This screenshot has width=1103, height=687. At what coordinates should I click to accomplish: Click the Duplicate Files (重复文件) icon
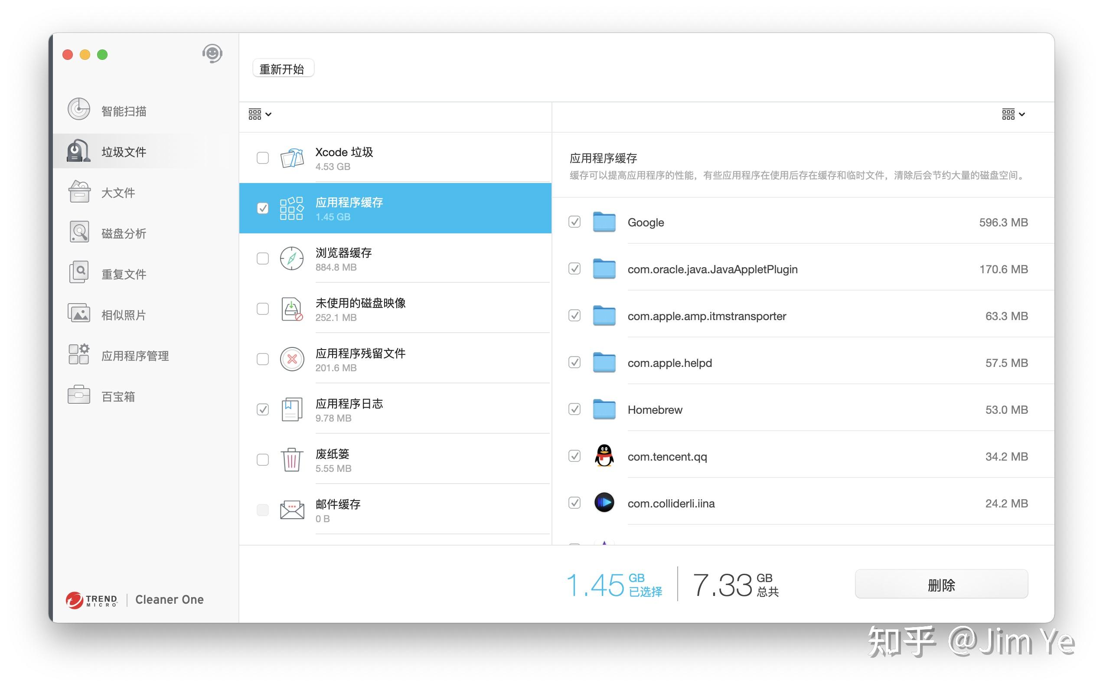tap(79, 273)
